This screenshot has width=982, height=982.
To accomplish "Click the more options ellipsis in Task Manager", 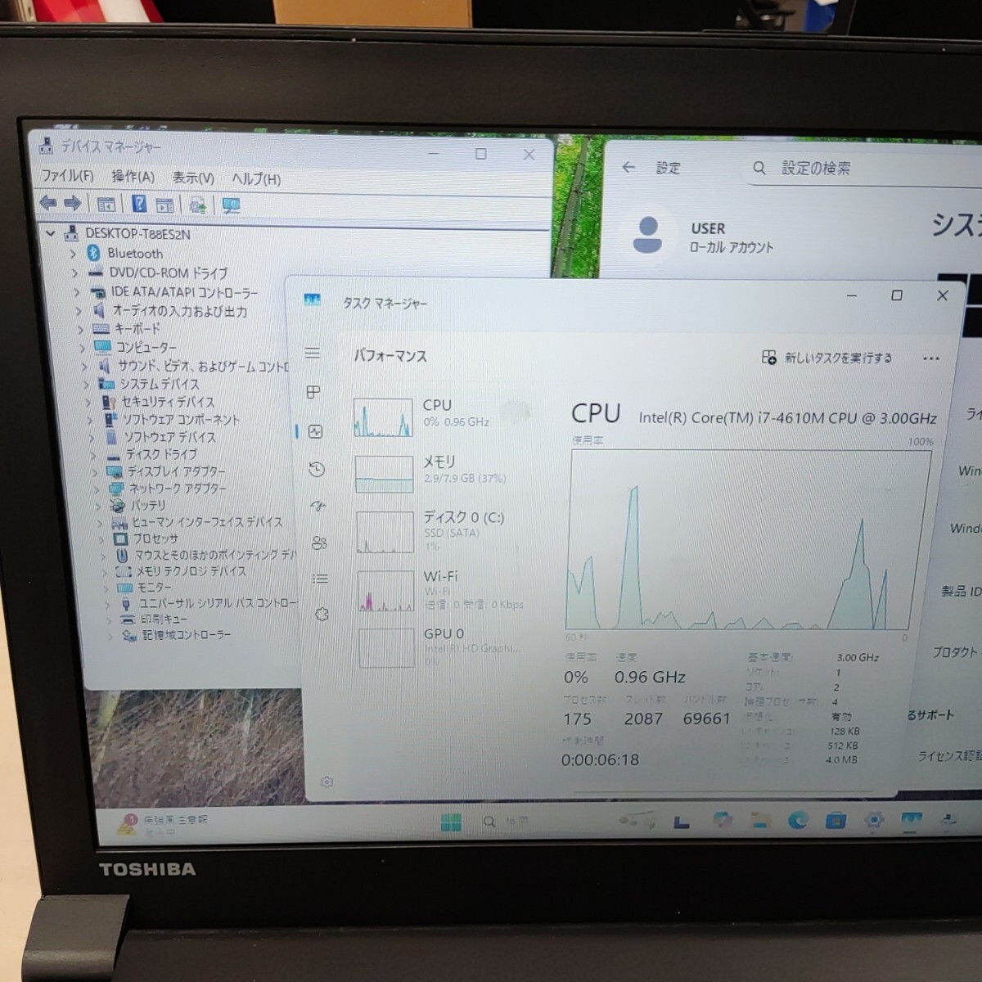I will [x=931, y=358].
